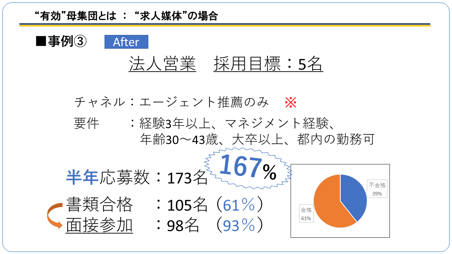Click the underlined 採用目標：5名 text

[x=268, y=64]
